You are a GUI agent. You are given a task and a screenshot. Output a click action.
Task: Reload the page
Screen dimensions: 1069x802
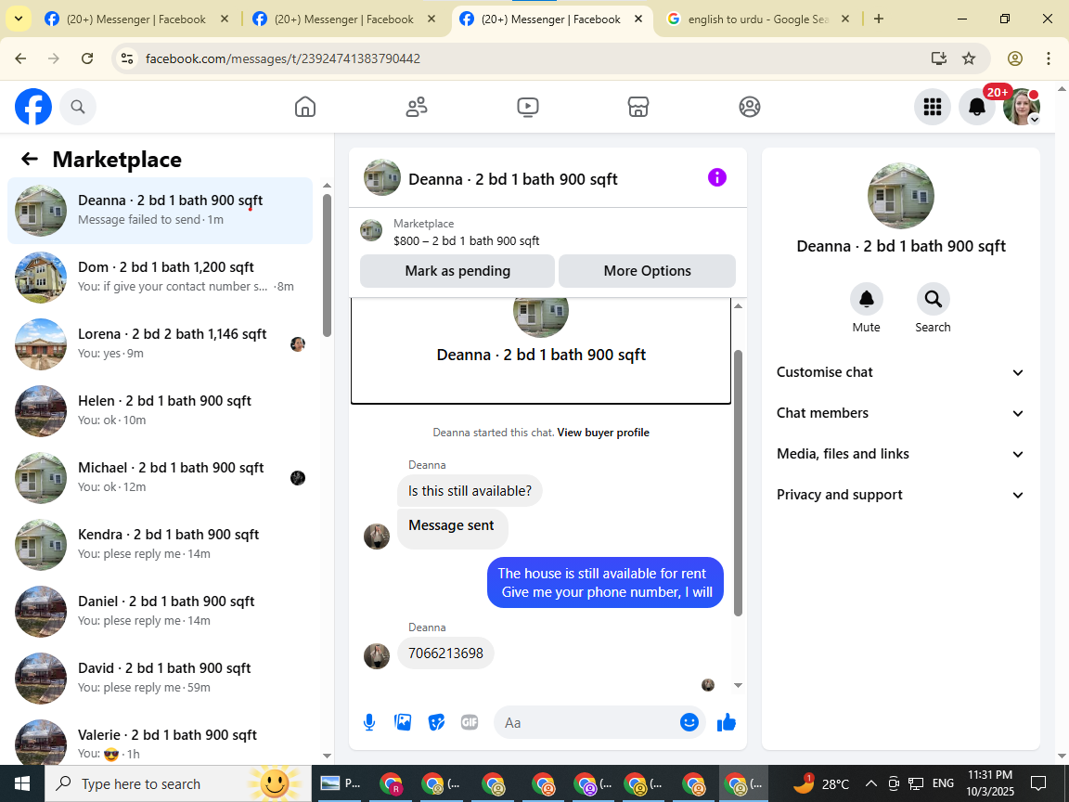click(87, 58)
